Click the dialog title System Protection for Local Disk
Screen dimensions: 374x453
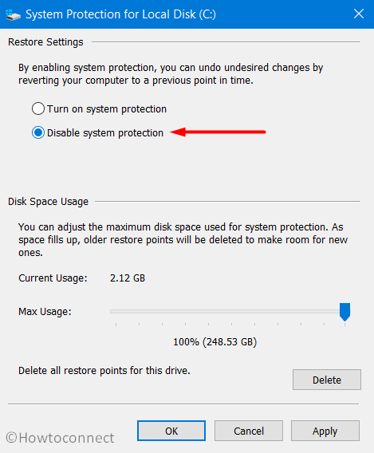pyautogui.click(x=120, y=14)
